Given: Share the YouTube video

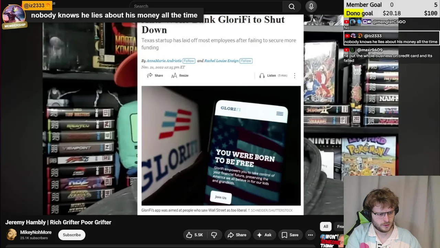Looking at the screenshot, I should coord(237,235).
